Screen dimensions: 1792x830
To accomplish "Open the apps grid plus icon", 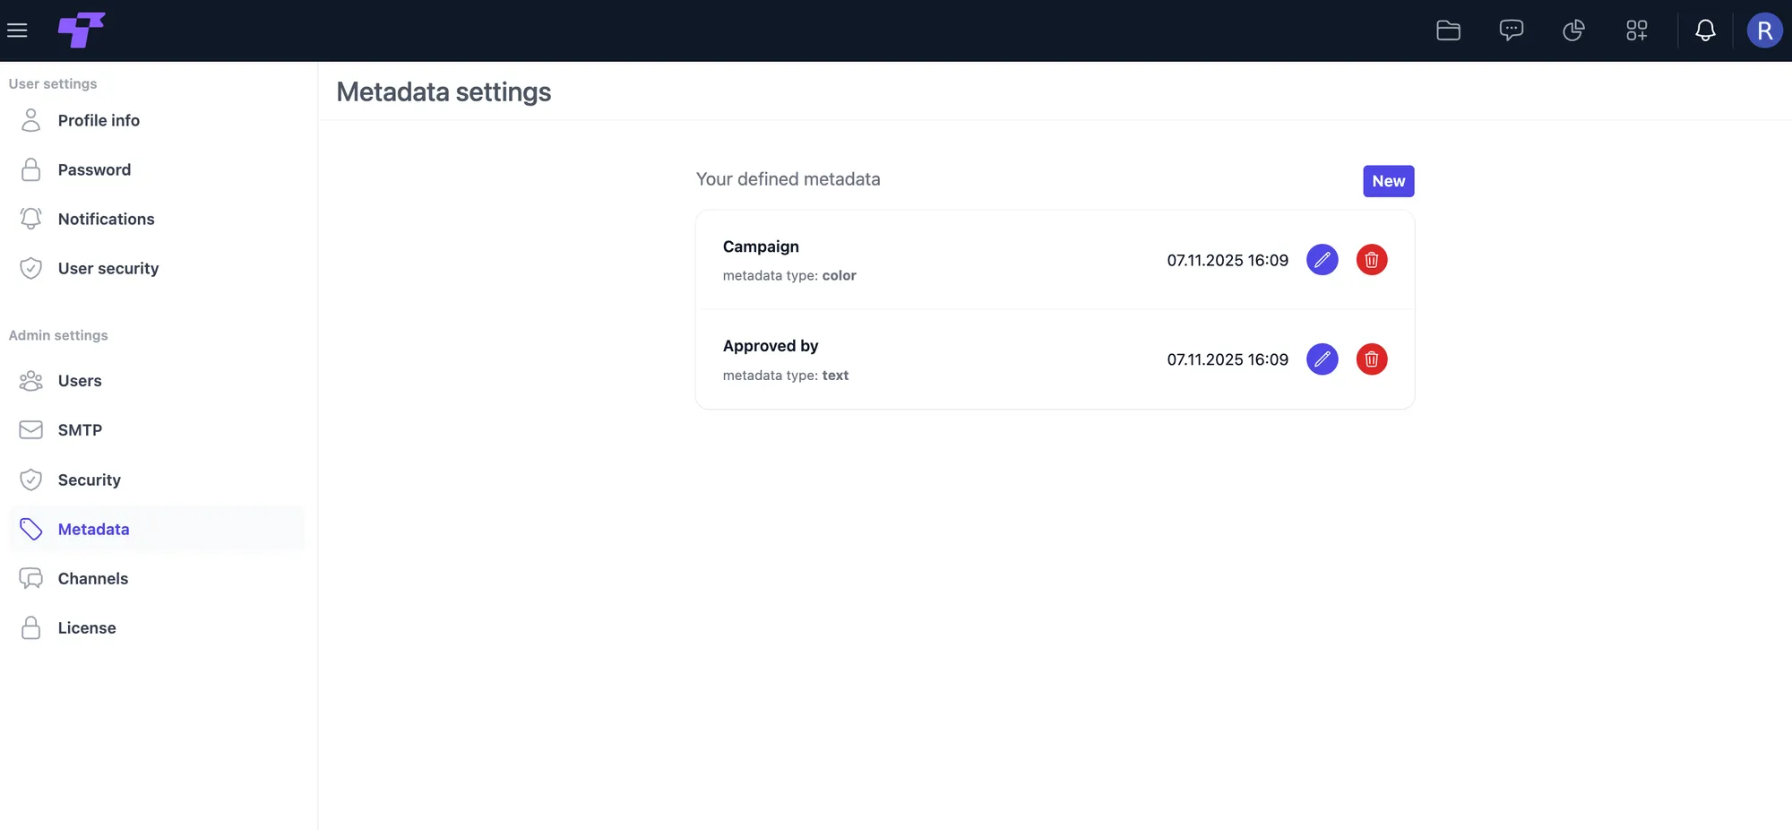I will [1637, 30].
